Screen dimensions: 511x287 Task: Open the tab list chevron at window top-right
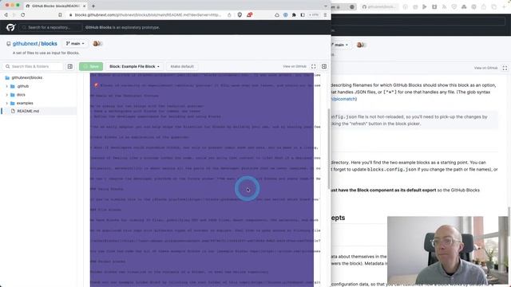325,6
